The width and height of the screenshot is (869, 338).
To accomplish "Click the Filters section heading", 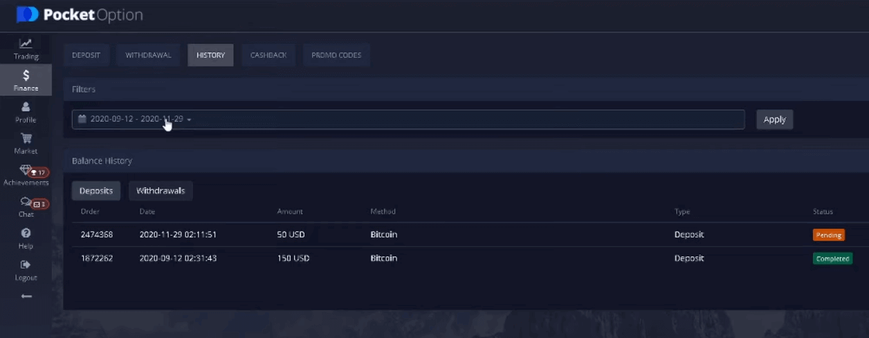I will [x=84, y=89].
